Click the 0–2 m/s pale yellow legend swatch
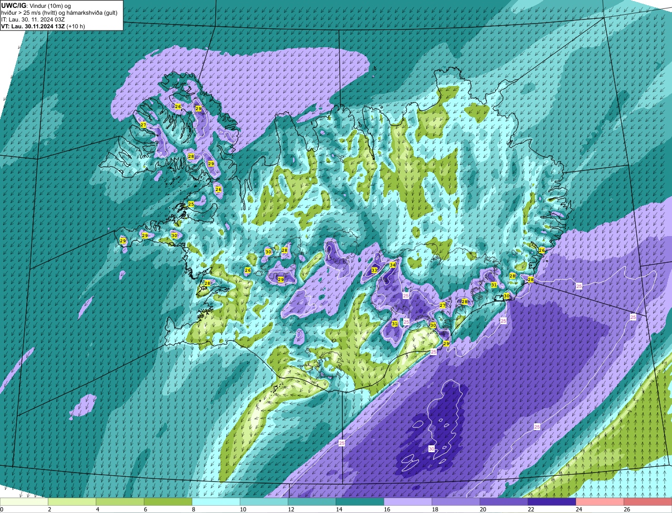Viewport: 672px width, 513px height. pyautogui.click(x=24, y=501)
